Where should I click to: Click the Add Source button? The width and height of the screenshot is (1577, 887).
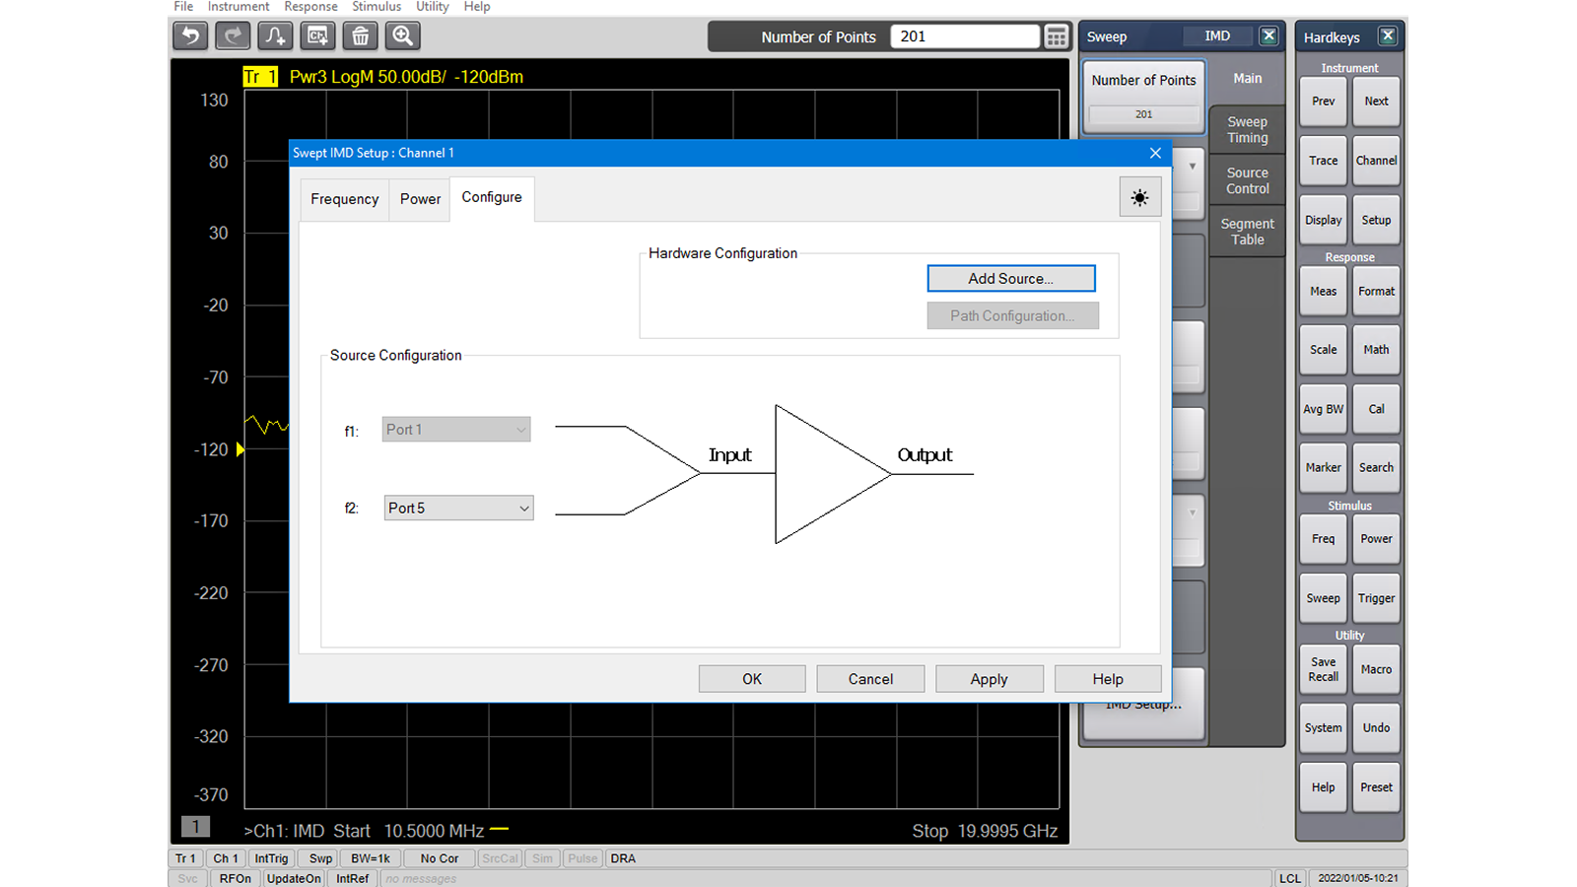[1010, 278]
